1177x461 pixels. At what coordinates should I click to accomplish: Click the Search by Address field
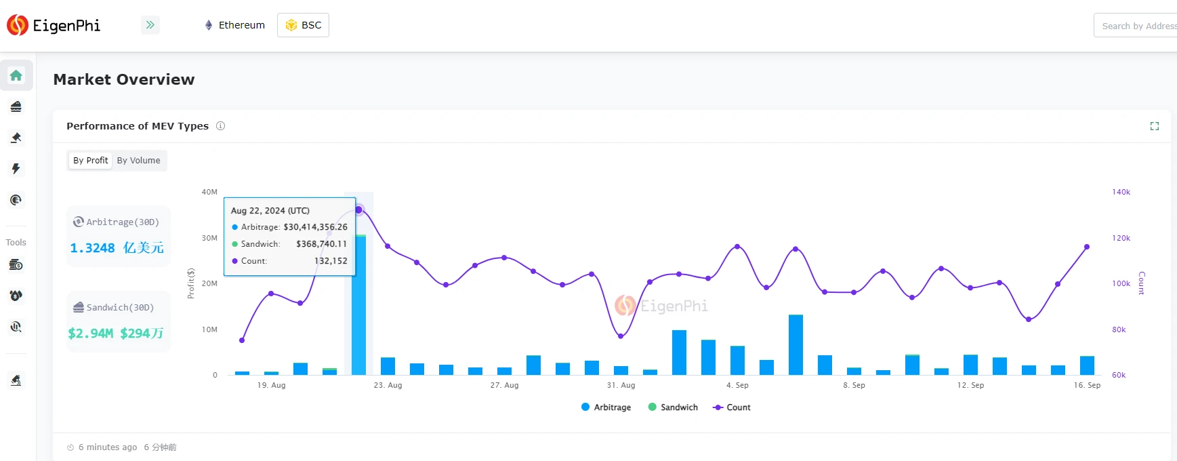1138,26
